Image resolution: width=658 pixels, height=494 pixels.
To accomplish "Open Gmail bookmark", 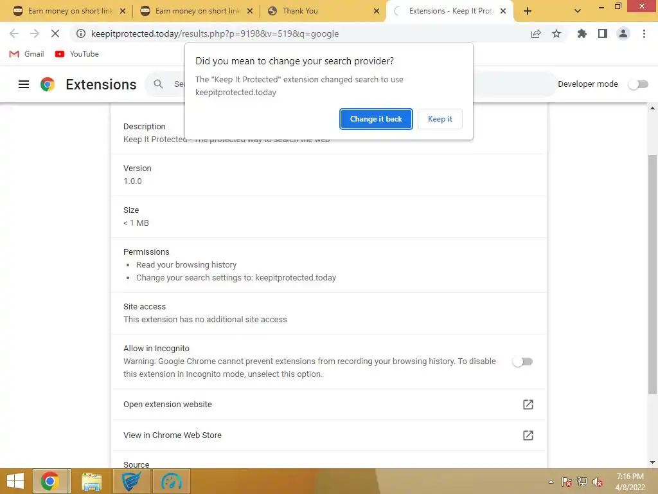I will click(26, 54).
